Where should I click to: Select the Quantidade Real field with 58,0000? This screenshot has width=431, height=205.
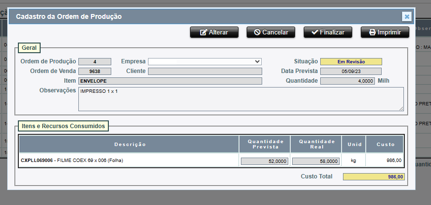tap(316, 161)
